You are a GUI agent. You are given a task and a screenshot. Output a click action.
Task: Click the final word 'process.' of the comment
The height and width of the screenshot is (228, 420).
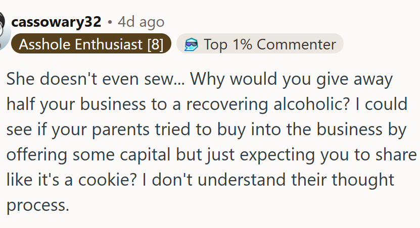tap(38, 205)
